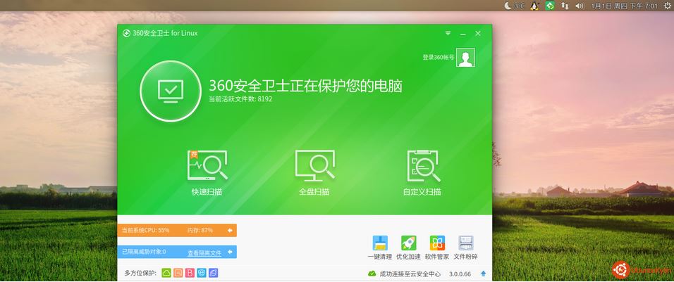This screenshot has width=674, height=282.
Task: Click the green cloud protection icon
Action: coord(166,273)
